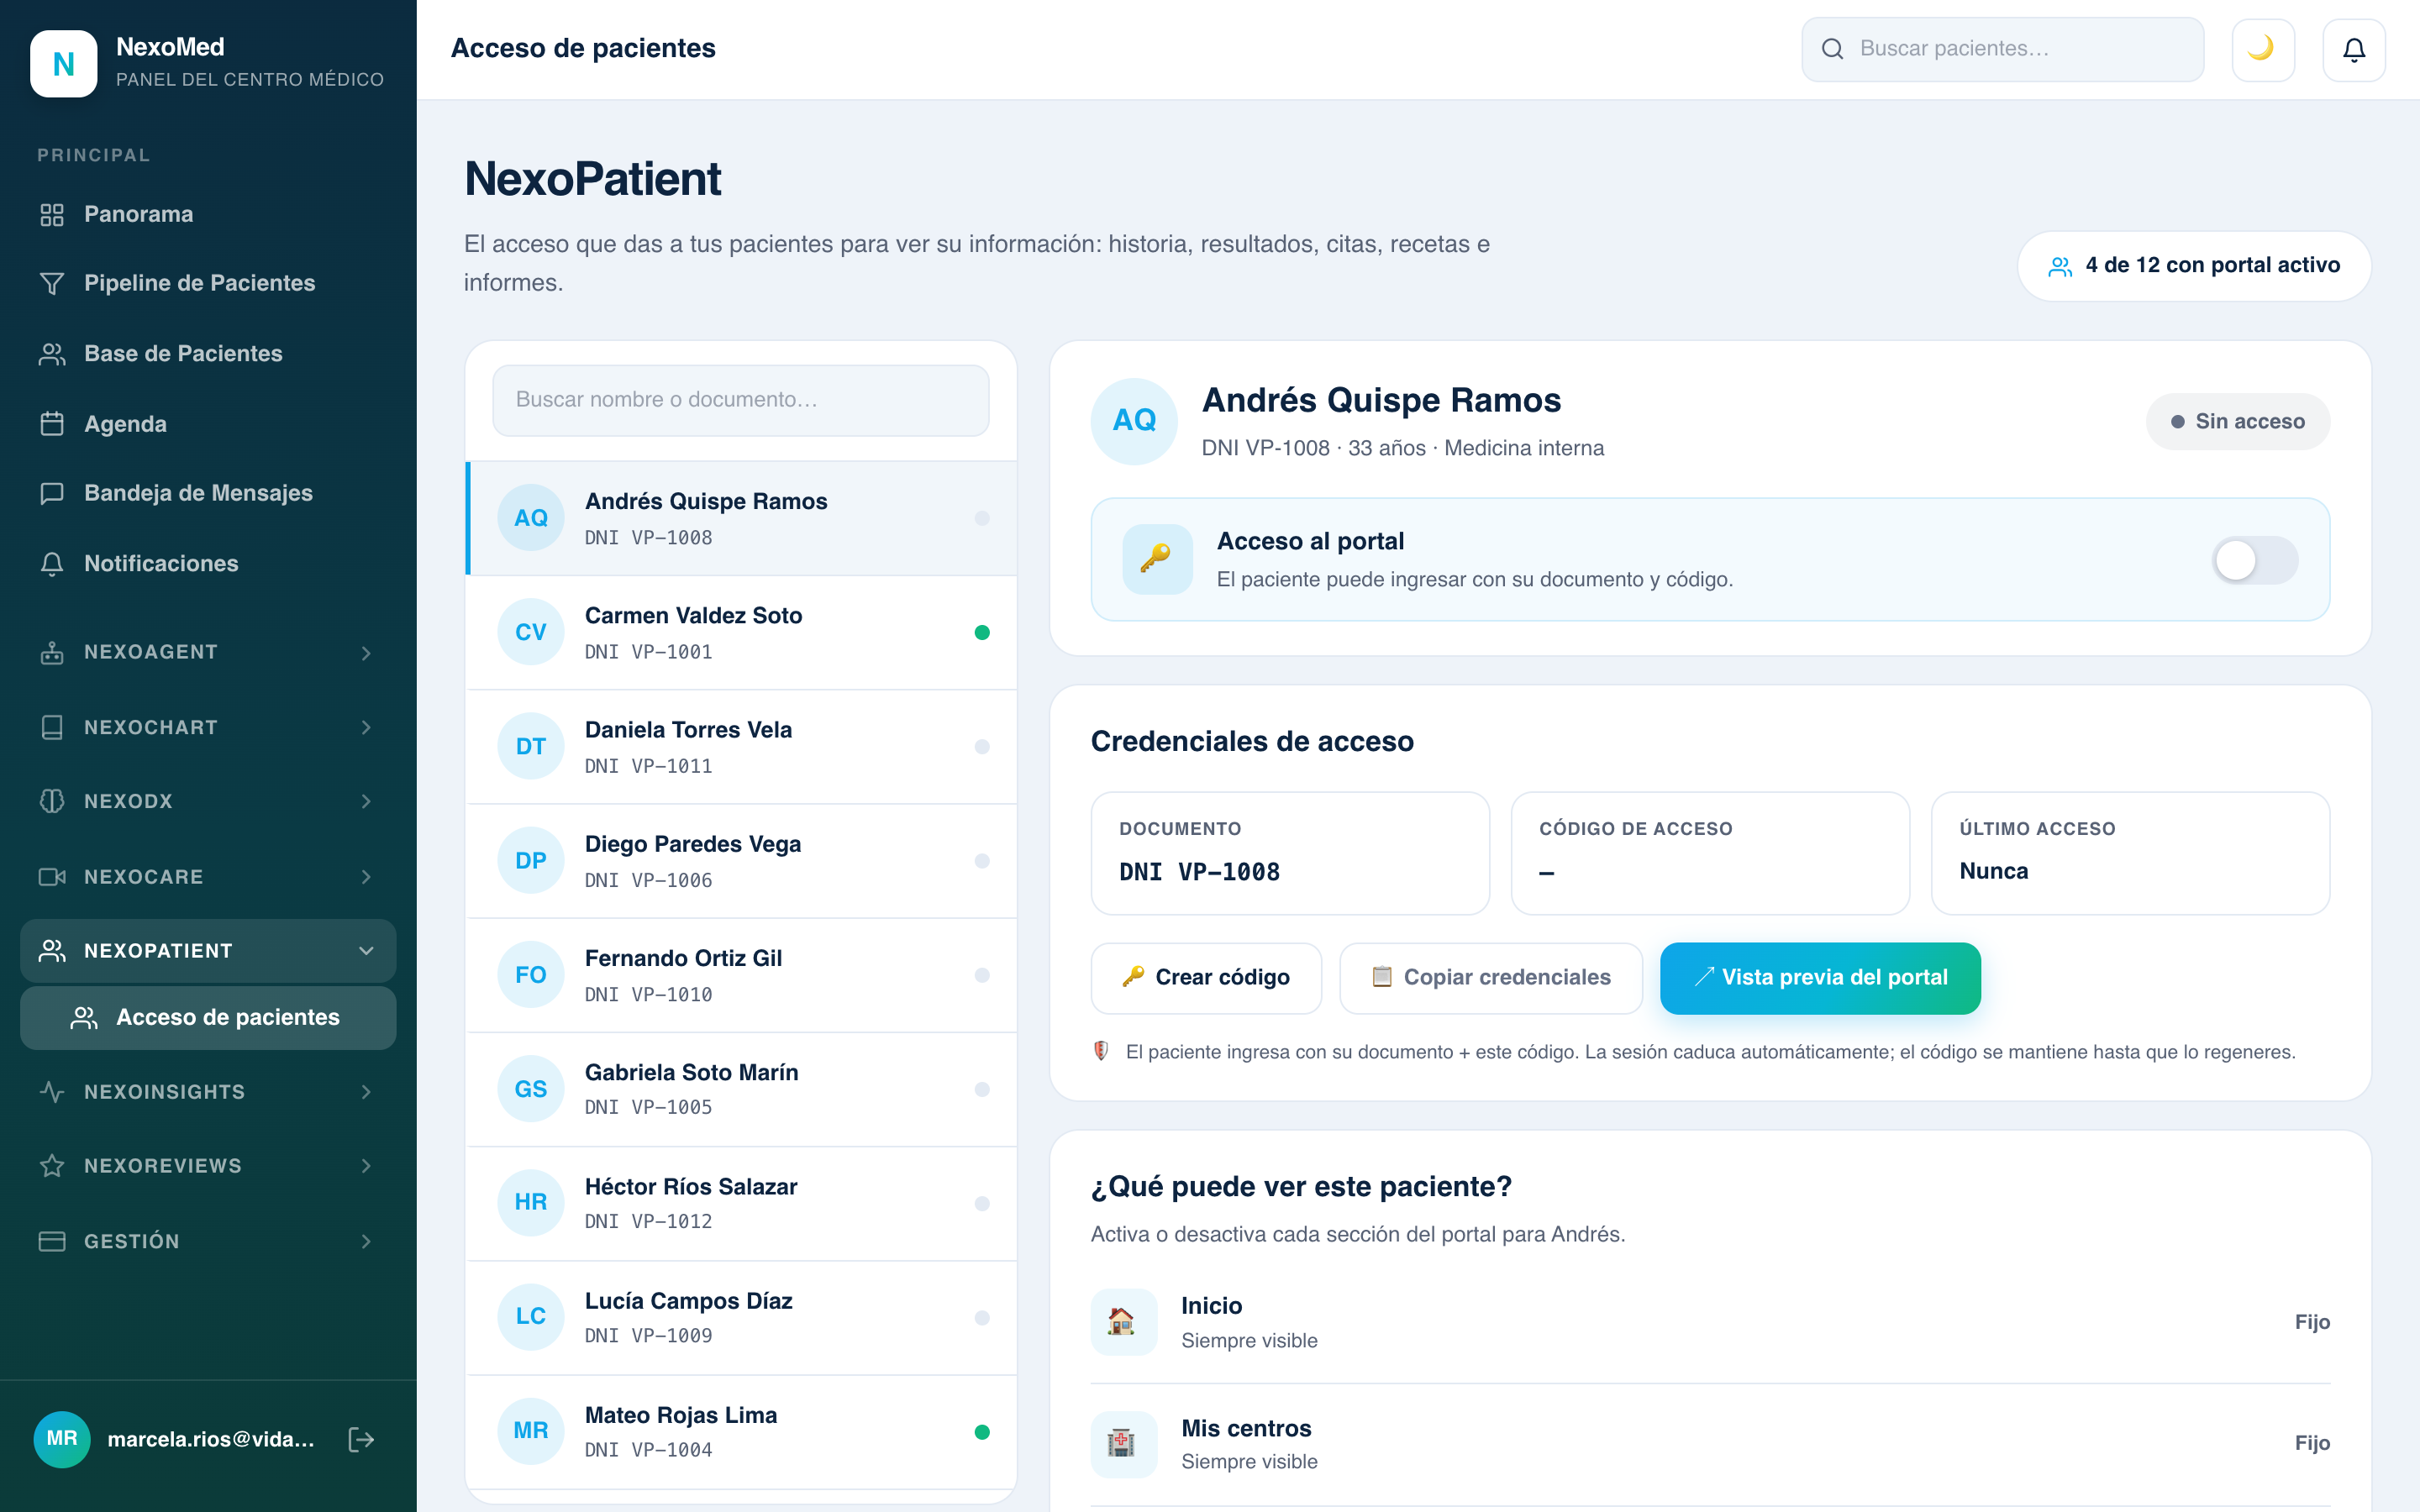Click the log out icon next to marcela.rios
Screen dimensions: 2420x1512
tap(361, 1439)
